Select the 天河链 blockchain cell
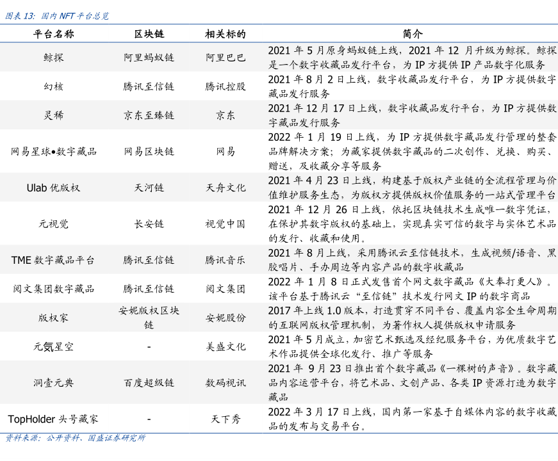The width and height of the screenshot is (558, 461). [x=149, y=188]
